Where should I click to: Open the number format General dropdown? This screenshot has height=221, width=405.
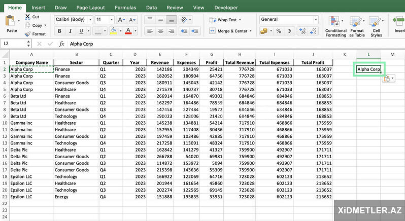pyautogui.click(x=316, y=20)
